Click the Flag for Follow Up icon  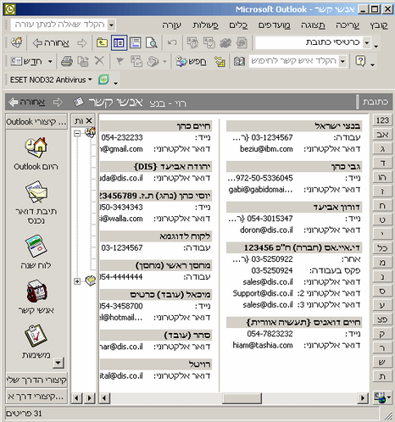tap(120, 61)
